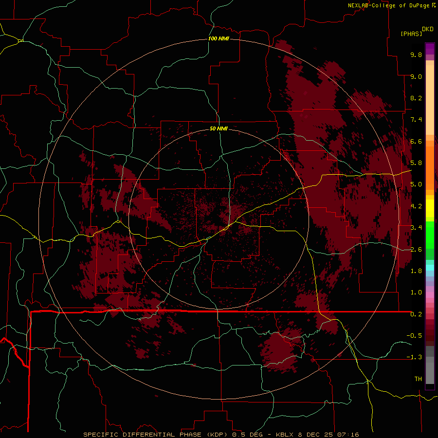Select the 2.6 value on the color scale
Image resolution: width=438 pixels, height=438 pixels.
(416, 249)
